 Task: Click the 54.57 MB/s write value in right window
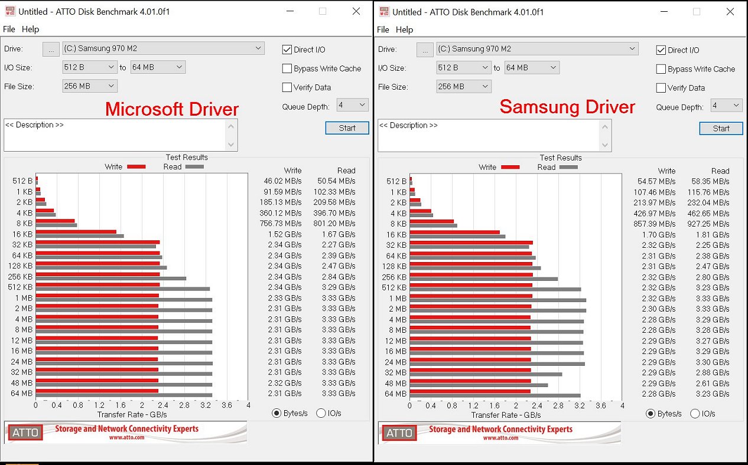pos(656,182)
